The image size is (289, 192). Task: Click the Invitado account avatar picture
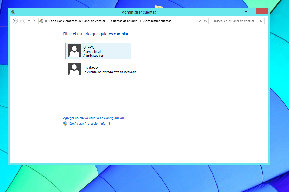74,69
